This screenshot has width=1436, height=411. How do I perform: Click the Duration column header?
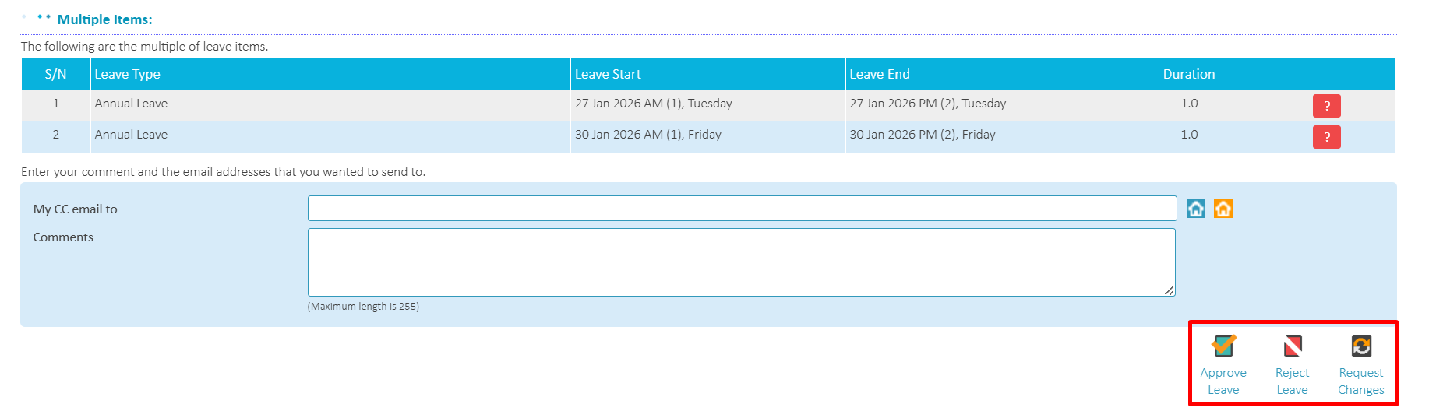(1188, 74)
